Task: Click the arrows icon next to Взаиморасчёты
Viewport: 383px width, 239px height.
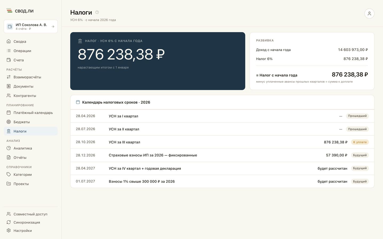Action: [9, 77]
